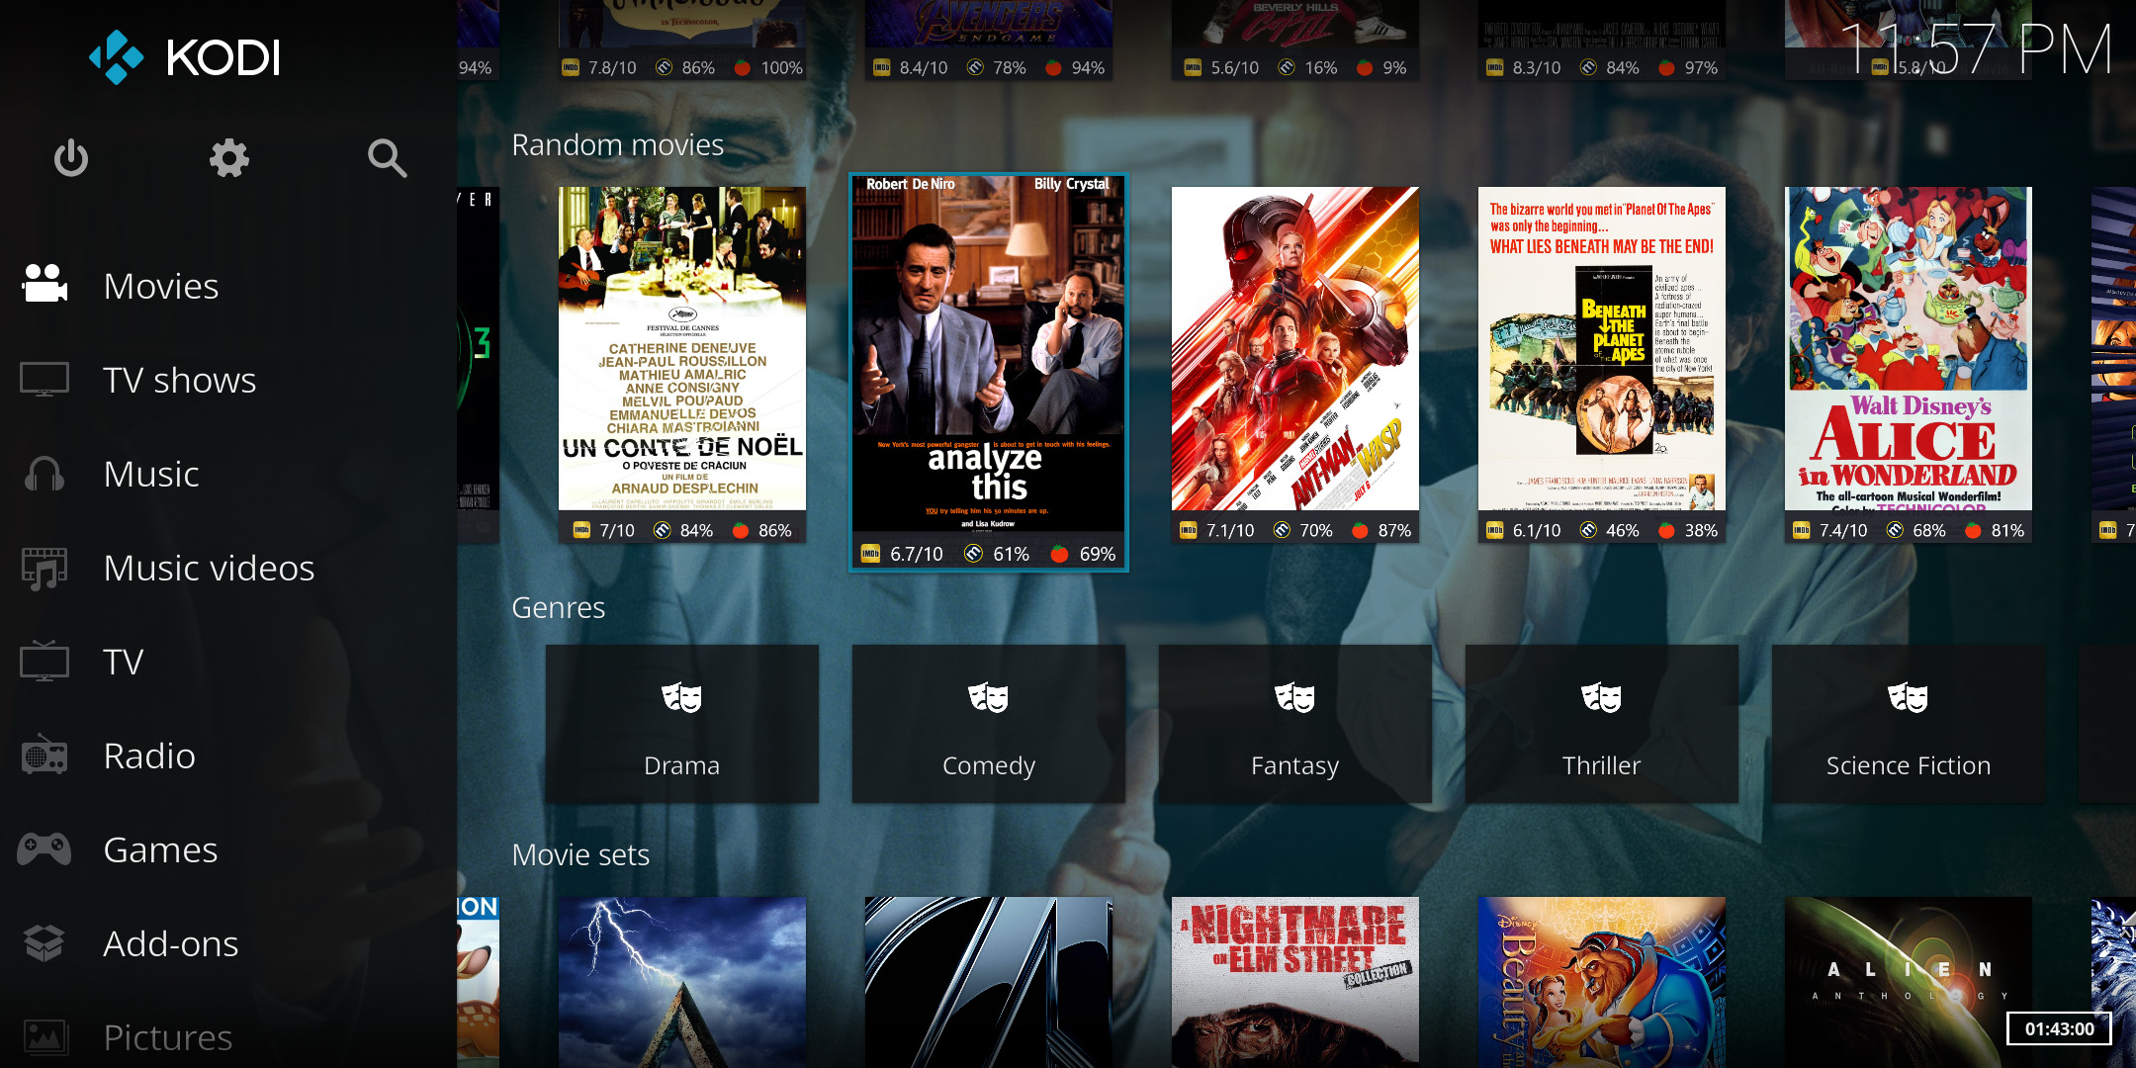Select the Thriller genre tile
Image resolution: width=2136 pixels, height=1068 pixels.
1601,724
